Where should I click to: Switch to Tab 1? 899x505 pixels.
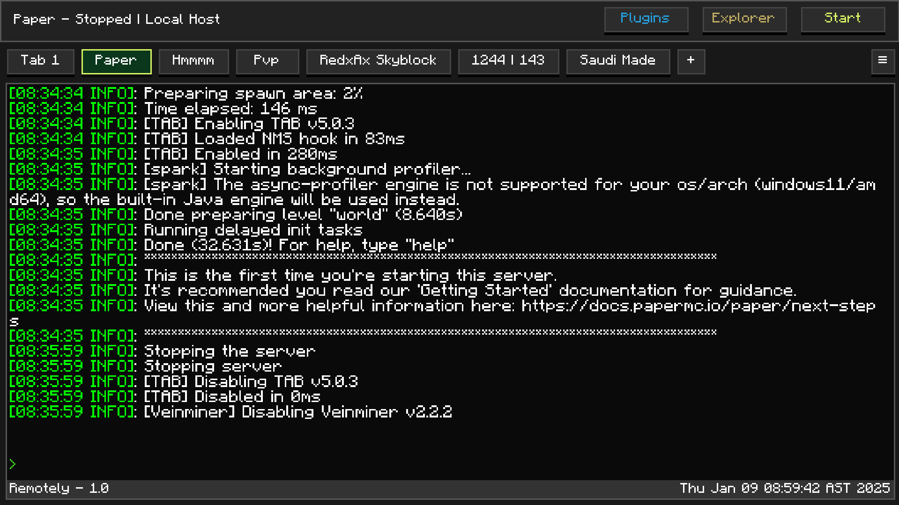coord(41,61)
